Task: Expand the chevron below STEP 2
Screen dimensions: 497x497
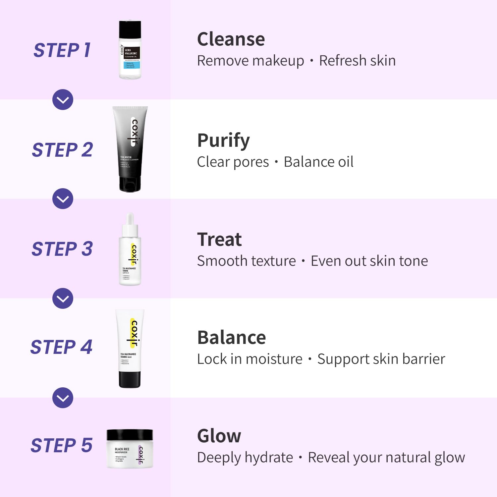Action: (x=63, y=199)
